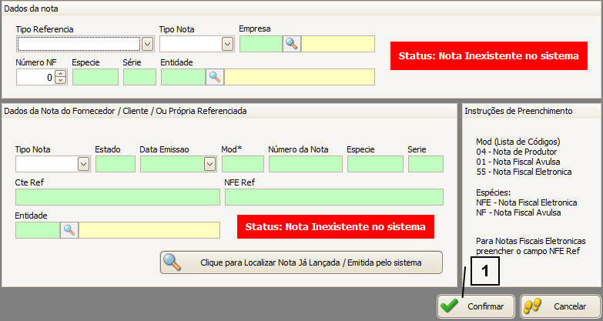Open the Data Emissao date dropdown
Screen dimensions: 603x321
coord(209,164)
